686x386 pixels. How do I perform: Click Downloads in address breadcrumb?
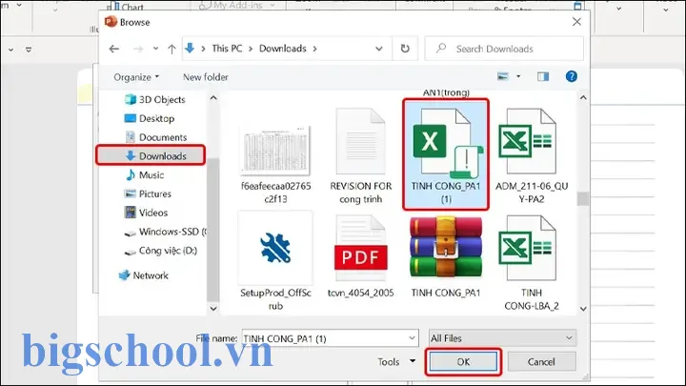click(x=283, y=49)
